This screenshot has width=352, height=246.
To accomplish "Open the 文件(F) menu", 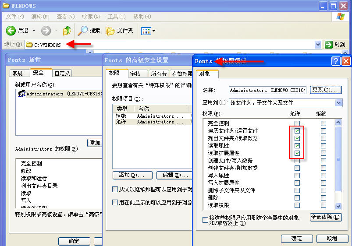I will point(15,17).
